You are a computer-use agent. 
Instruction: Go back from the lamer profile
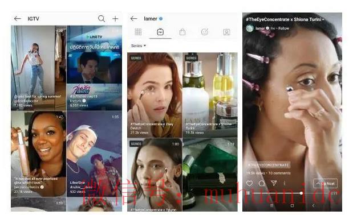(x=134, y=19)
